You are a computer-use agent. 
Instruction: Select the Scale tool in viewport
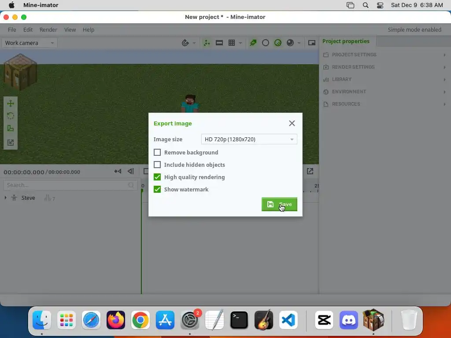click(11, 128)
